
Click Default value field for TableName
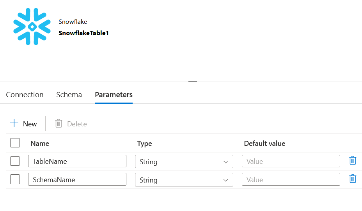tap(291, 161)
